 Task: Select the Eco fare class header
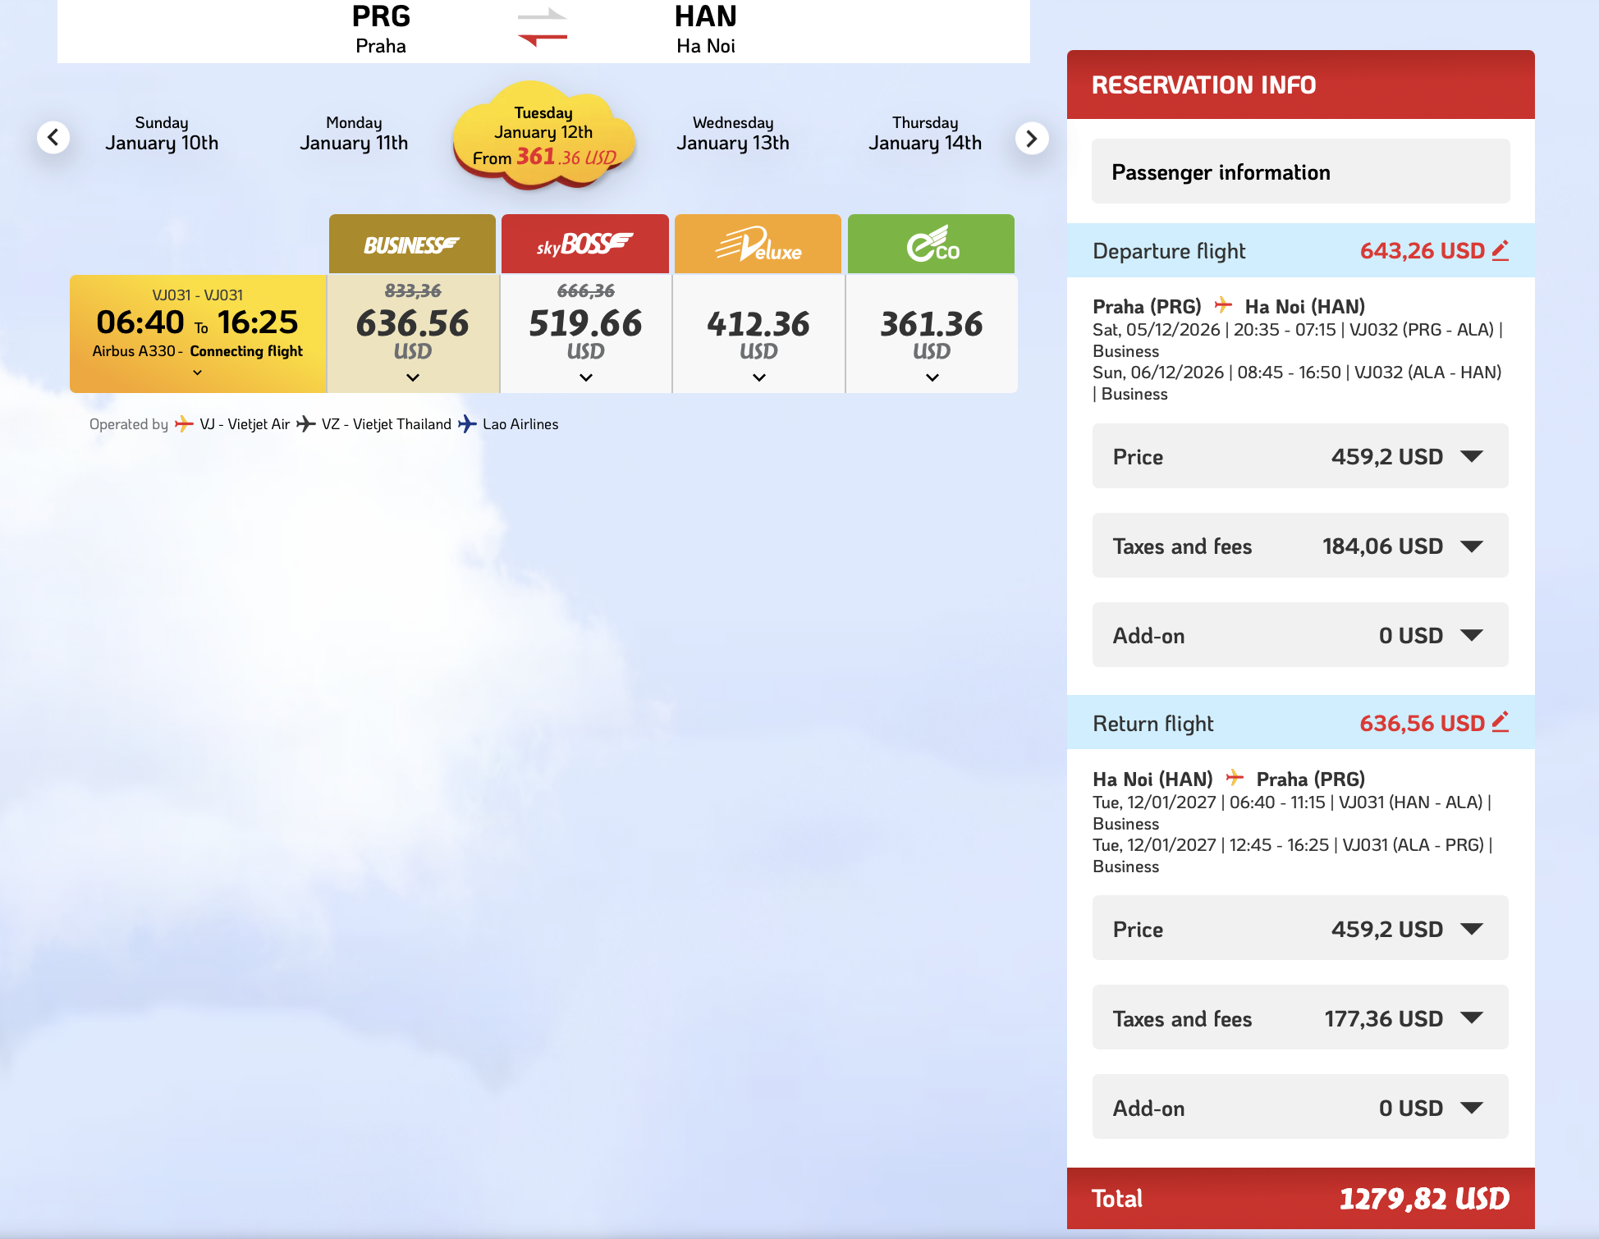(x=931, y=244)
